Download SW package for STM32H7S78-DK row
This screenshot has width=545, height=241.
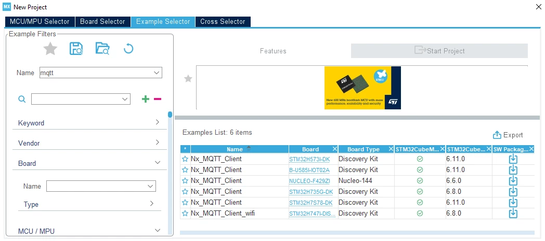513,202
